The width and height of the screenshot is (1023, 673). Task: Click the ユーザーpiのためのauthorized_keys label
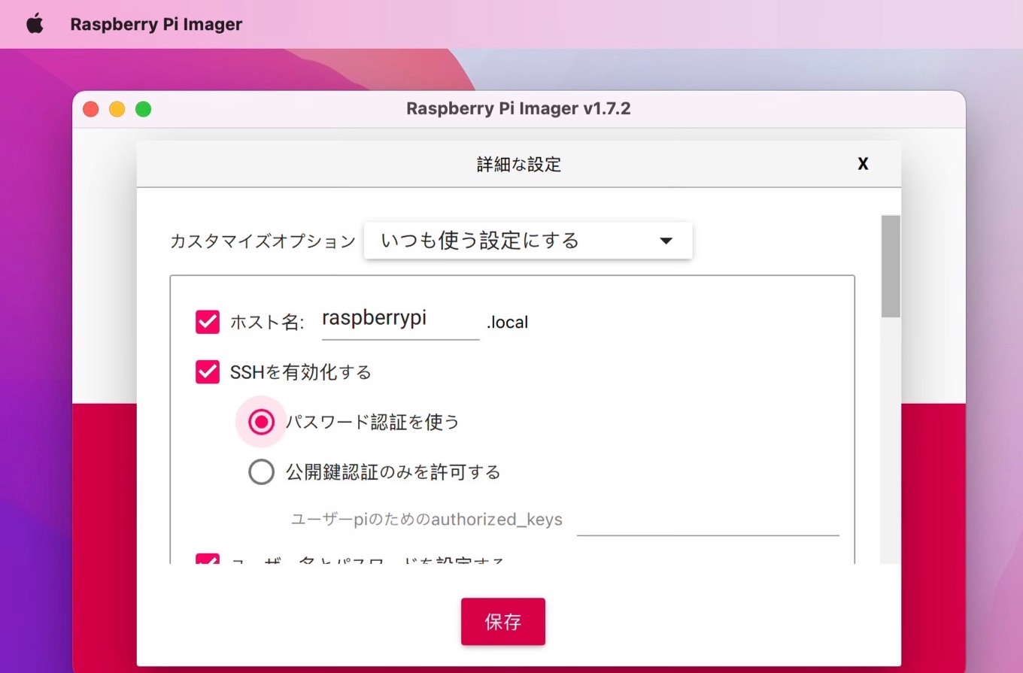point(427,520)
